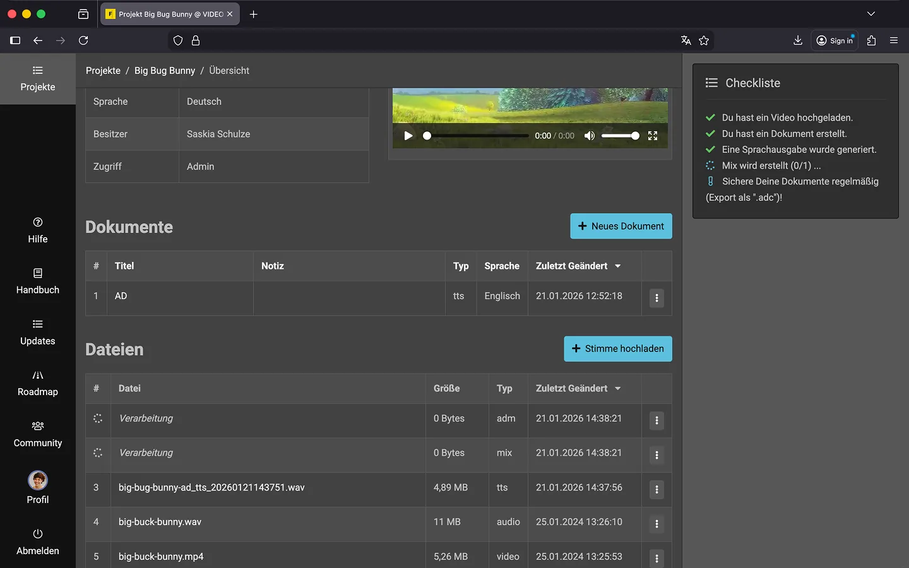
Task: Select Projekte in the sidebar menu
Action: pyautogui.click(x=38, y=79)
